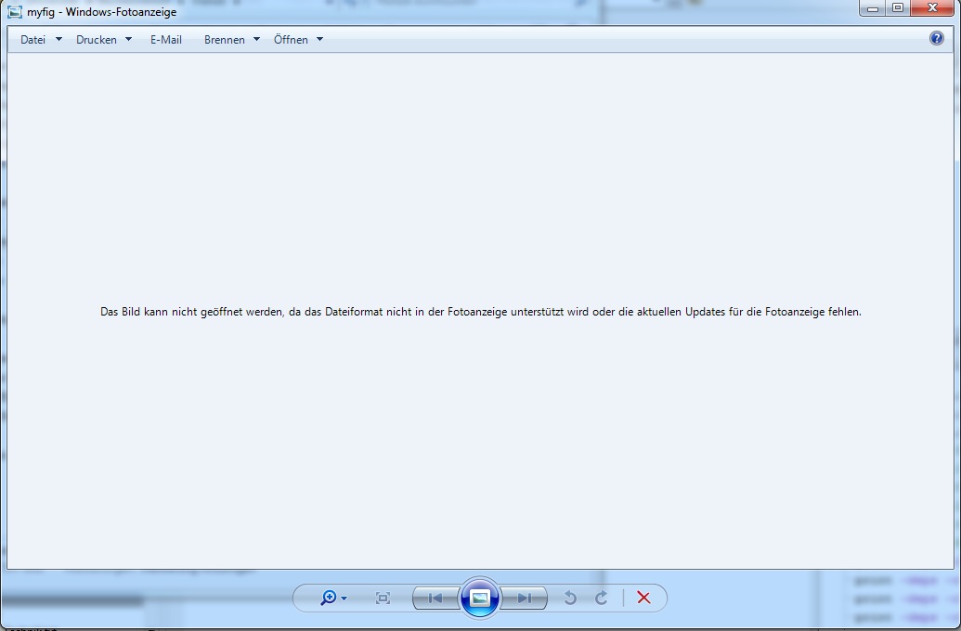Click the unsupported file format error message
Screen dimensions: 961x631
481,312
